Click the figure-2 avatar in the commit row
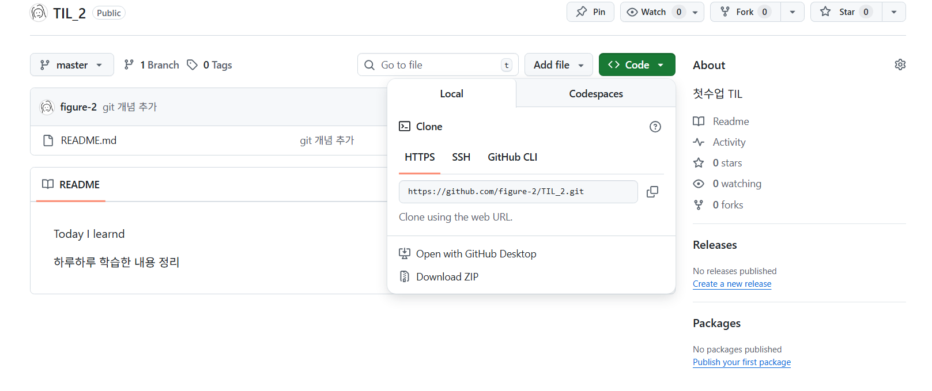Image resolution: width=932 pixels, height=391 pixels. click(47, 107)
